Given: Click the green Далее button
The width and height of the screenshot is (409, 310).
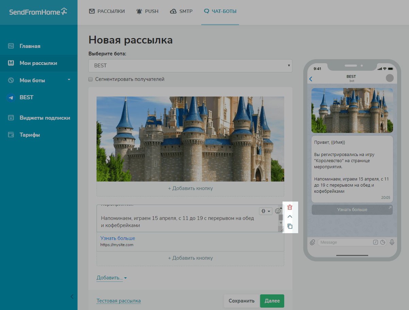Looking at the screenshot, I should coord(272,301).
